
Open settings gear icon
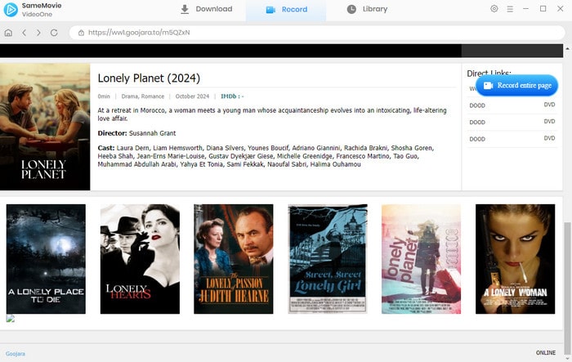tap(494, 9)
